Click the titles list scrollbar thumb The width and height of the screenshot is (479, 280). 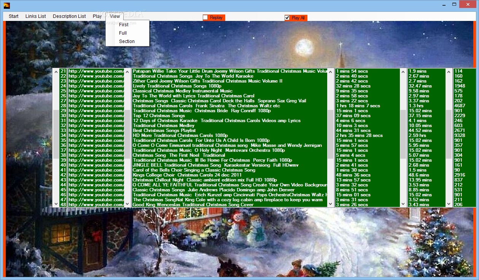330,134
